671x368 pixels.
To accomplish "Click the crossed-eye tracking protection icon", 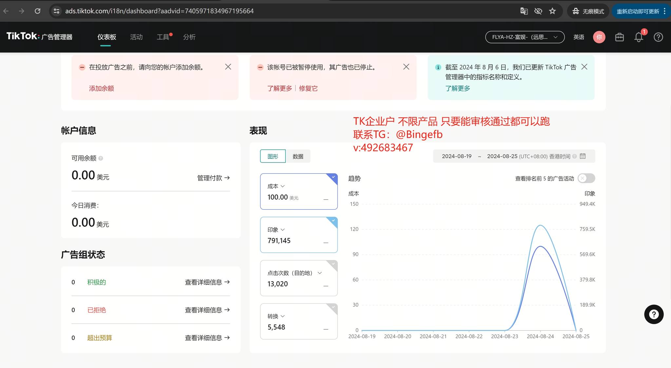I will (538, 11).
